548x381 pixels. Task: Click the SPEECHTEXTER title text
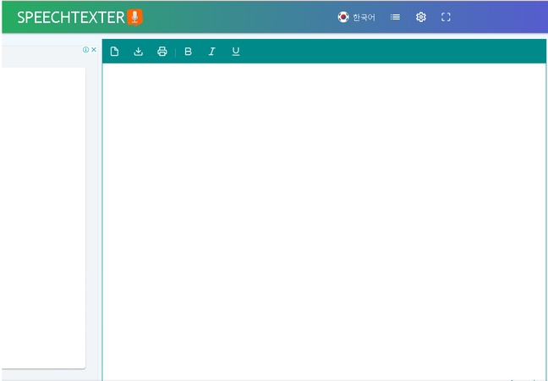tap(70, 17)
